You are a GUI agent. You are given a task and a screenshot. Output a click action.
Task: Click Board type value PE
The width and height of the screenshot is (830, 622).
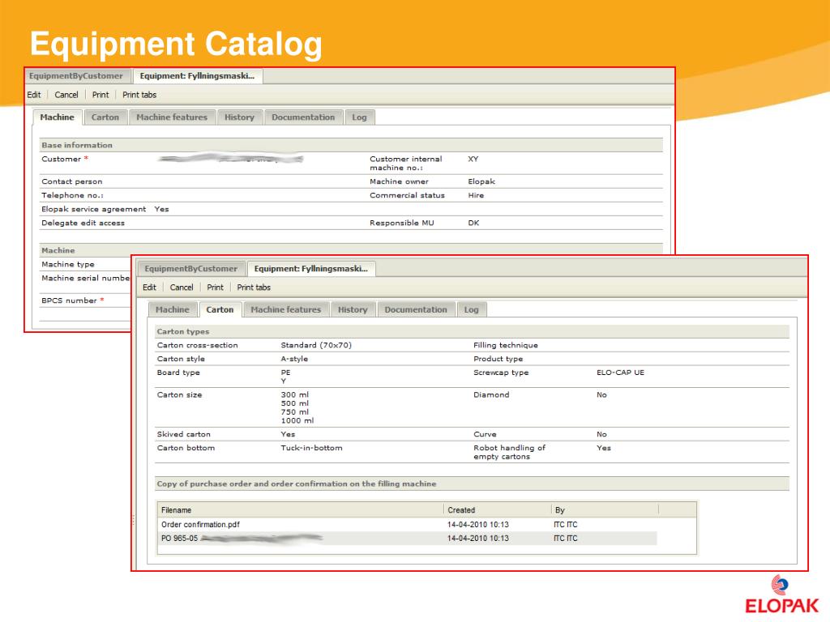click(x=285, y=373)
